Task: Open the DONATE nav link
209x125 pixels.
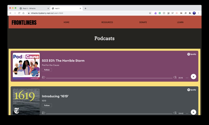Action: click(x=143, y=22)
